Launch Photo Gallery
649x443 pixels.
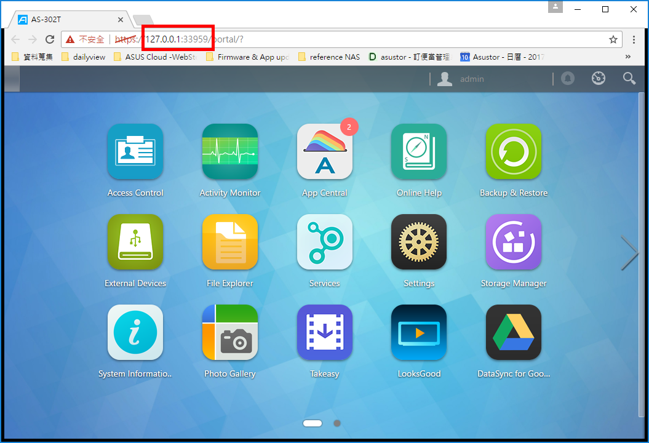[x=229, y=332]
